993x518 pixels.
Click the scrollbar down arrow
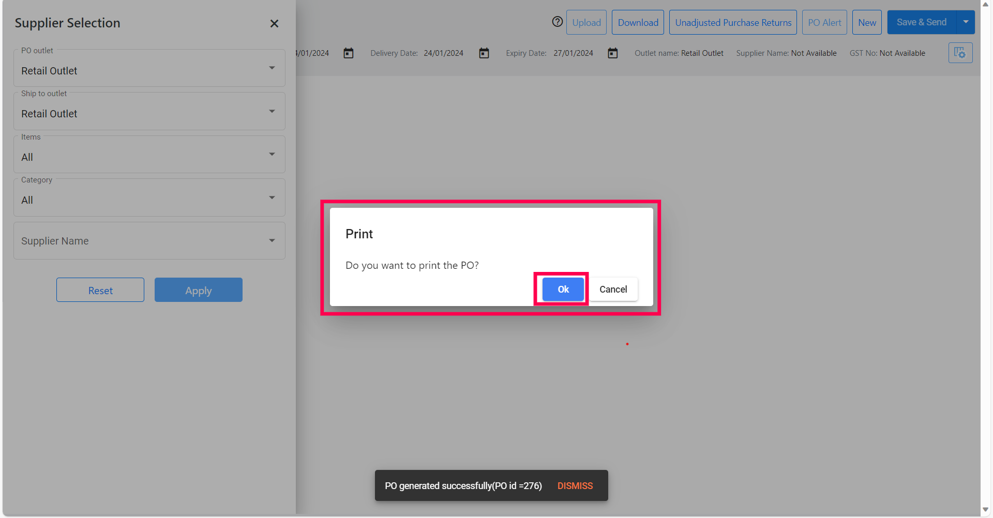[986, 510]
